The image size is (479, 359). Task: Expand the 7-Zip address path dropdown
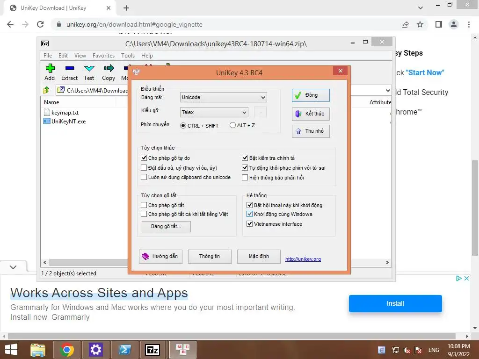point(388,90)
